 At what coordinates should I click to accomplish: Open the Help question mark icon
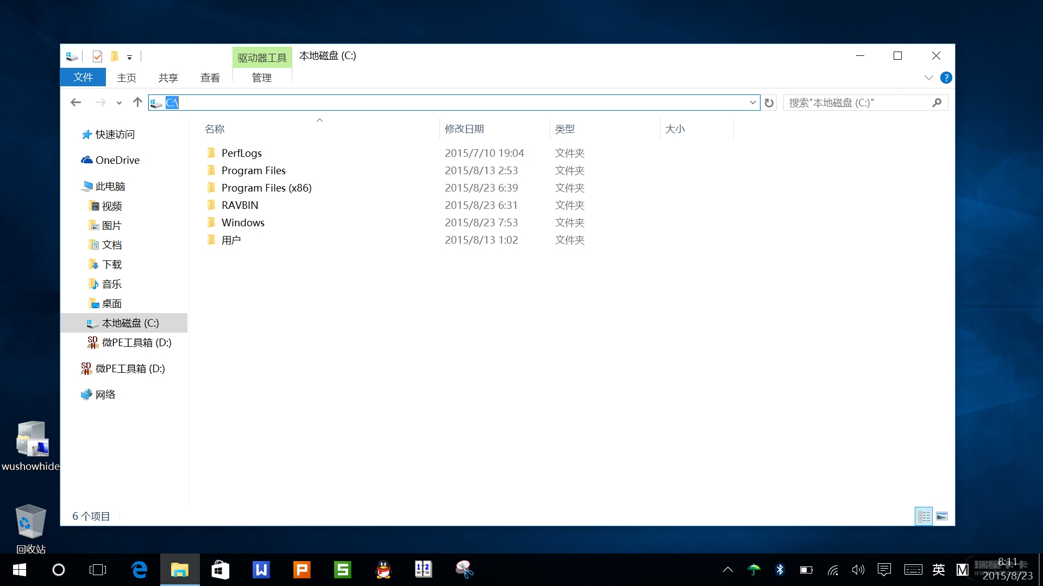pyautogui.click(x=946, y=78)
